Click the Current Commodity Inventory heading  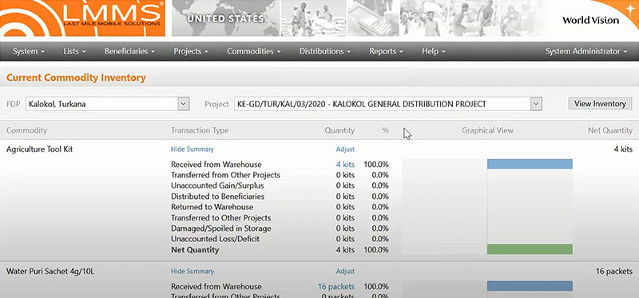[x=76, y=77]
